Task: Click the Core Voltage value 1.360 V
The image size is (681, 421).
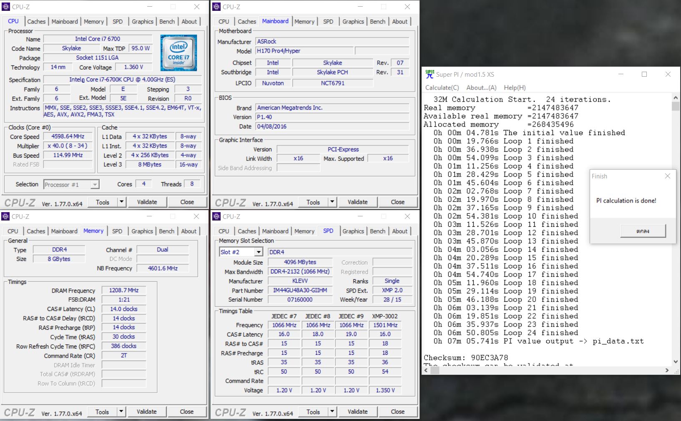Action: click(x=133, y=67)
